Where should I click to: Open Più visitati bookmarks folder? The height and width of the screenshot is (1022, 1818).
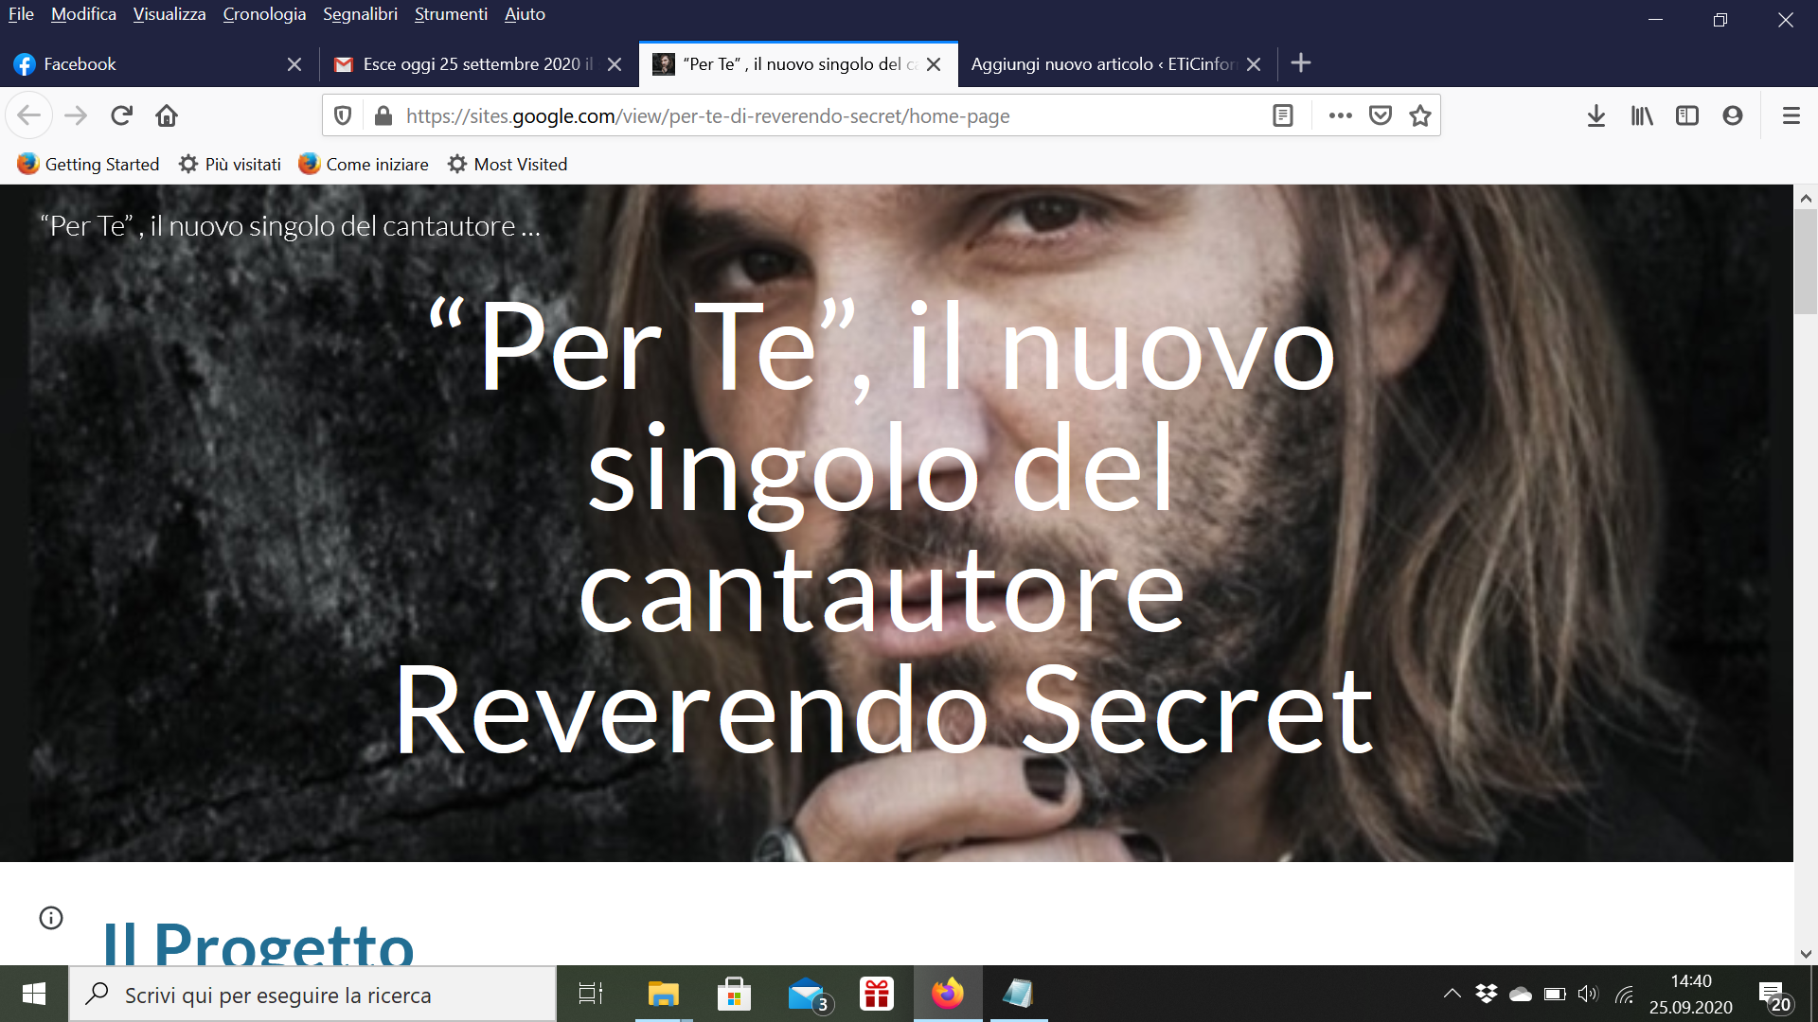[230, 164]
